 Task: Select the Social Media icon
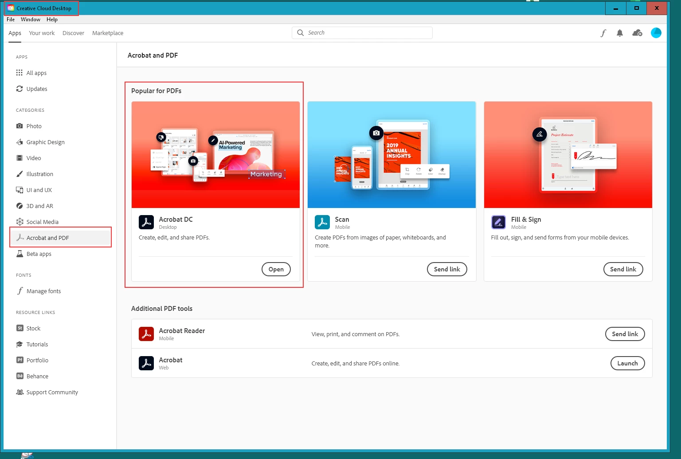click(20, 222)
